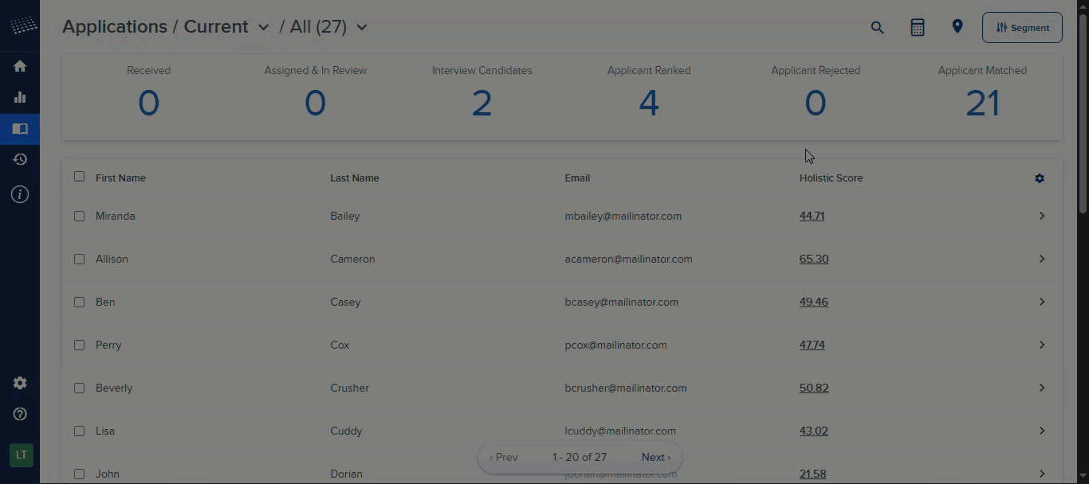
Task: Sort by Last Name column header
Action: 354,178
